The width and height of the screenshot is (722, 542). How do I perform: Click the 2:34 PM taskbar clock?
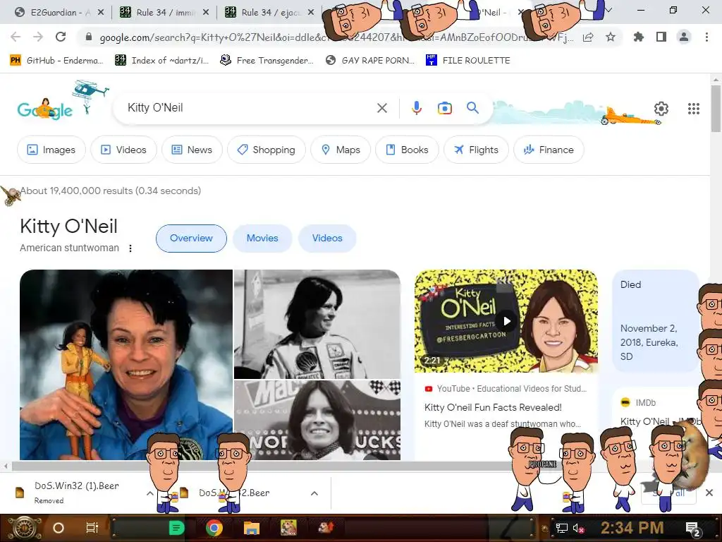click(x=632, y=528)
